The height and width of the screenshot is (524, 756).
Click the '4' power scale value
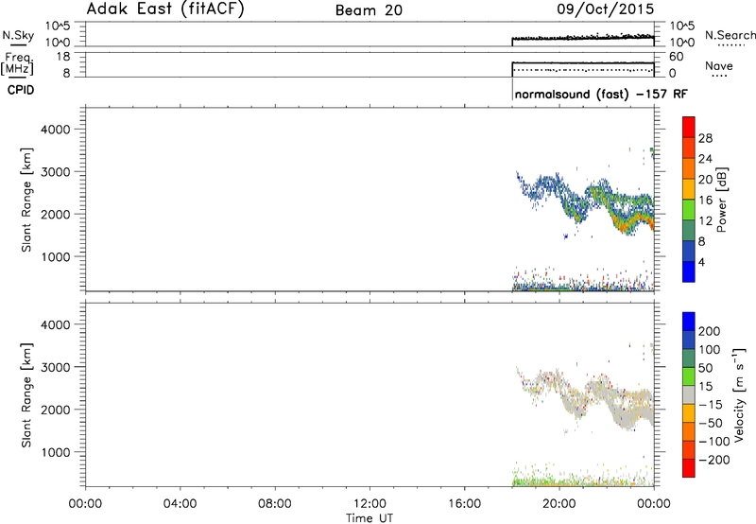701,262
